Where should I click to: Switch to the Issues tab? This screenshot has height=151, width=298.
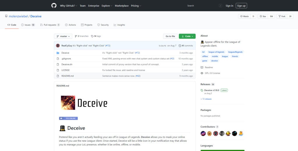coord(28,25)
